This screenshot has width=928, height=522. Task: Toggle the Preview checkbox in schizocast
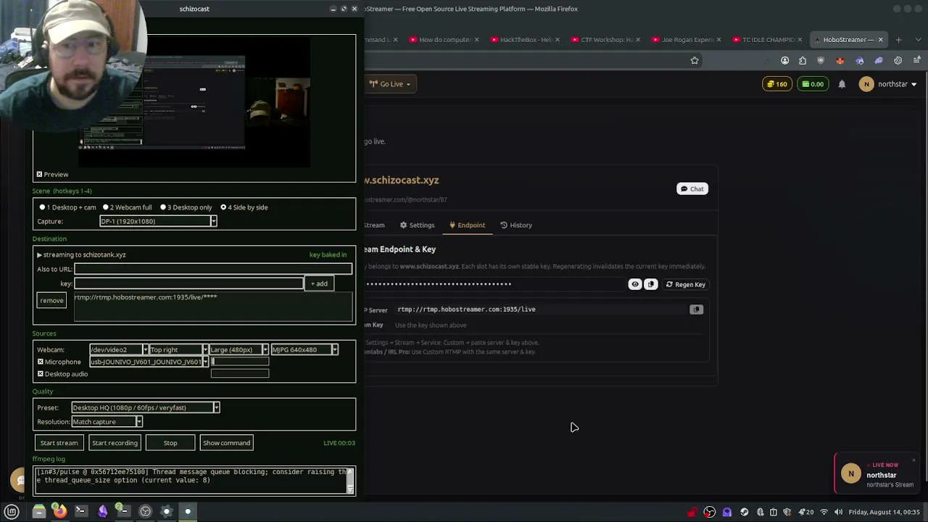tap(39, 174)
